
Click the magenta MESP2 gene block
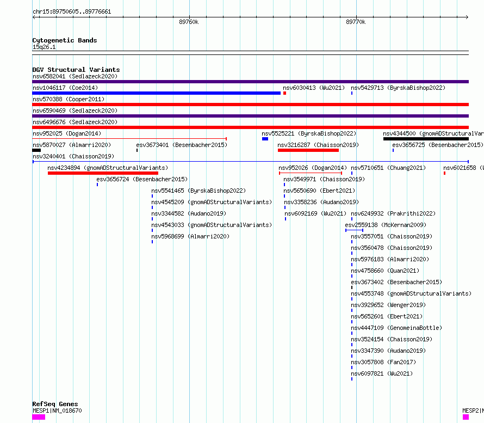(x=466, y=417)
